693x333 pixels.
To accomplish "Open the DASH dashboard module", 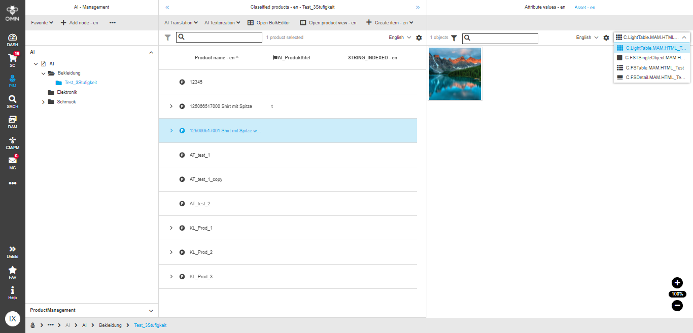I will point(12,39).
